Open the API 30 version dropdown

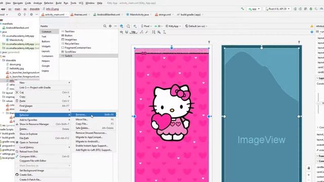(158, 26)
